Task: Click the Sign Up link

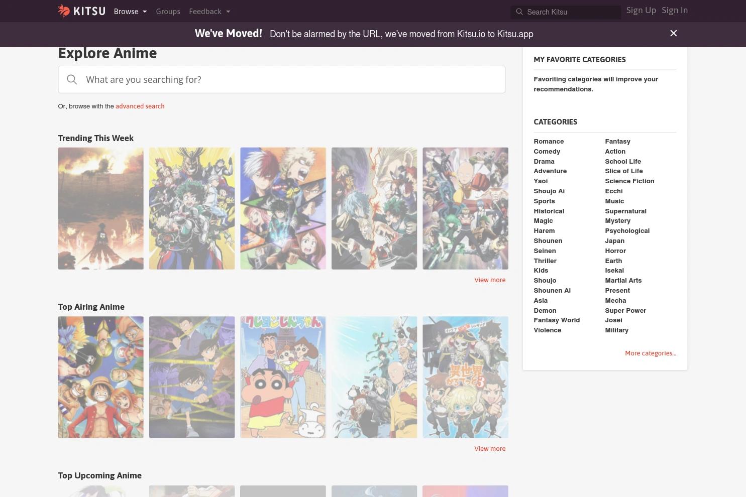Action: (x=641, y=10)
